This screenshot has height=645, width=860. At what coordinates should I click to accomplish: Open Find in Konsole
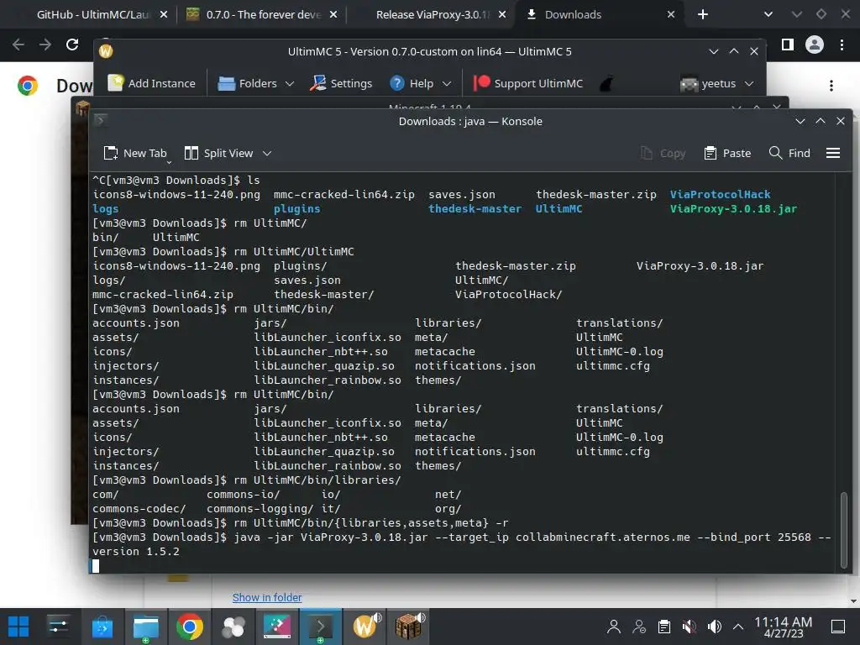pyautogui.click(x=789, y=154)
